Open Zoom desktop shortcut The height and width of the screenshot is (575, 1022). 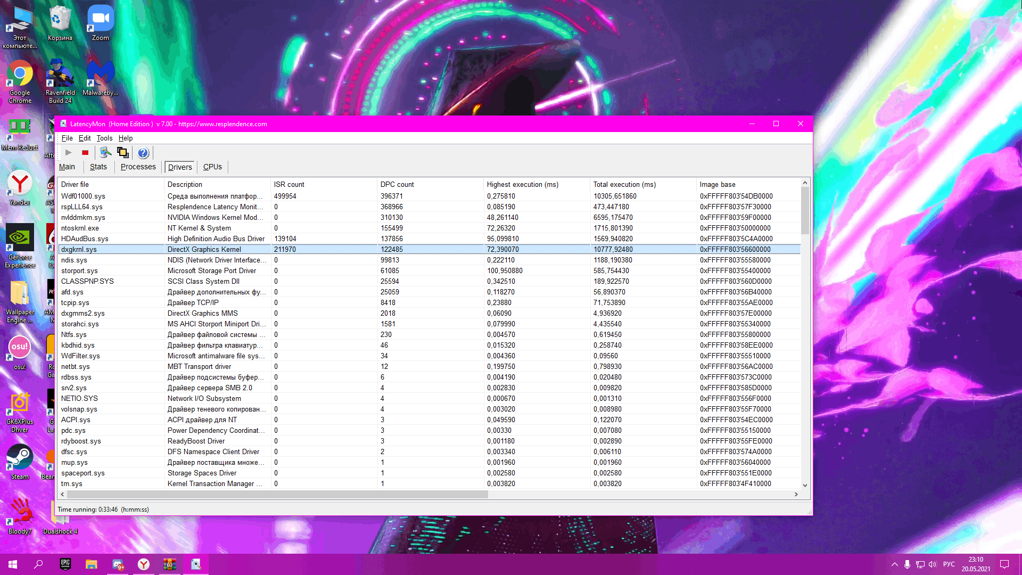coord(100,23)
